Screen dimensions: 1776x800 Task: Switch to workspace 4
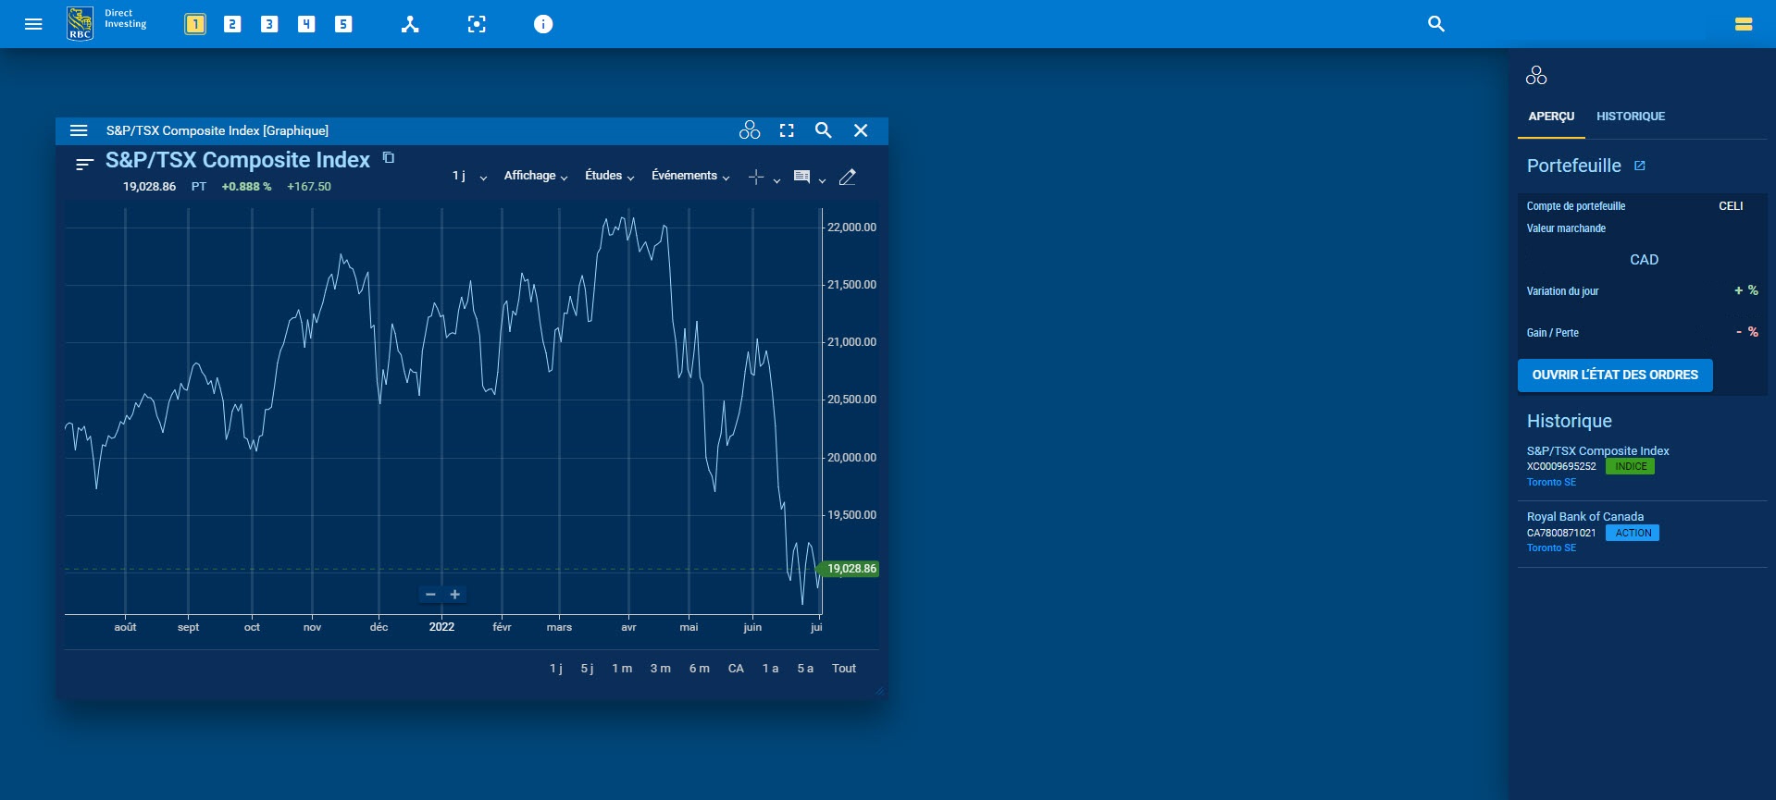pos(306,24)
